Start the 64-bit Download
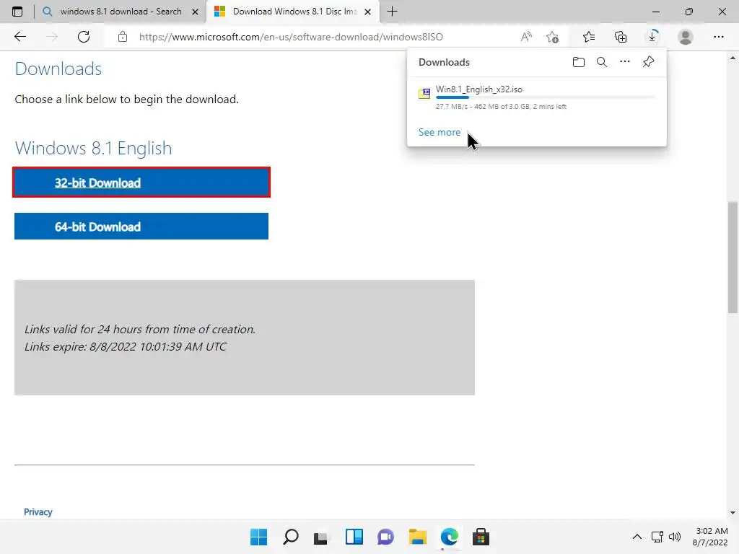739x554 pixels. 141,226
